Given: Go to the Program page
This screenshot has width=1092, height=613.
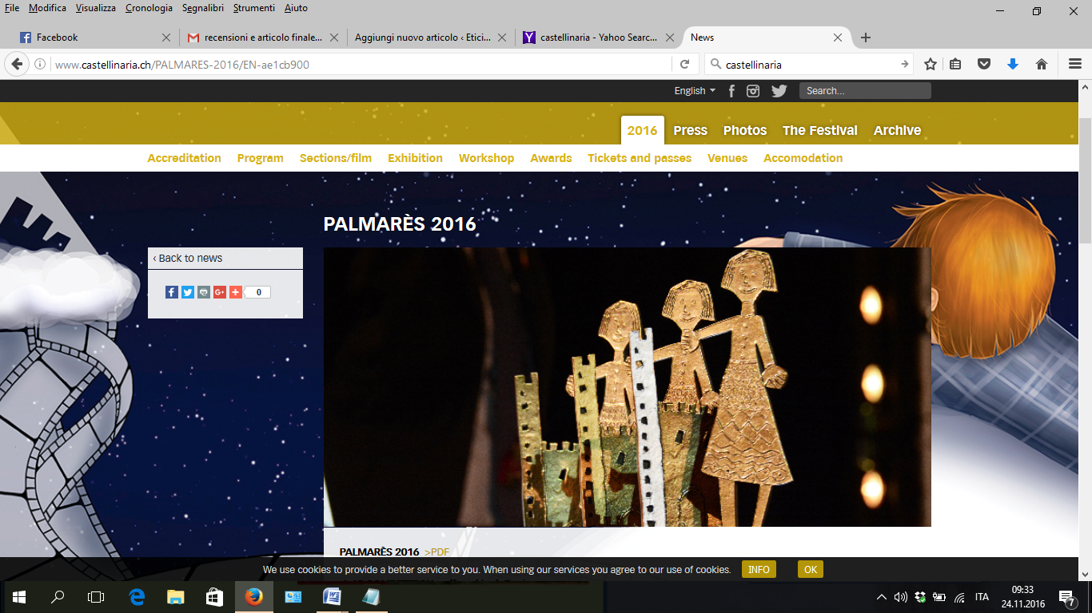Looking at the screenshot, I should [x=260, y=158].
